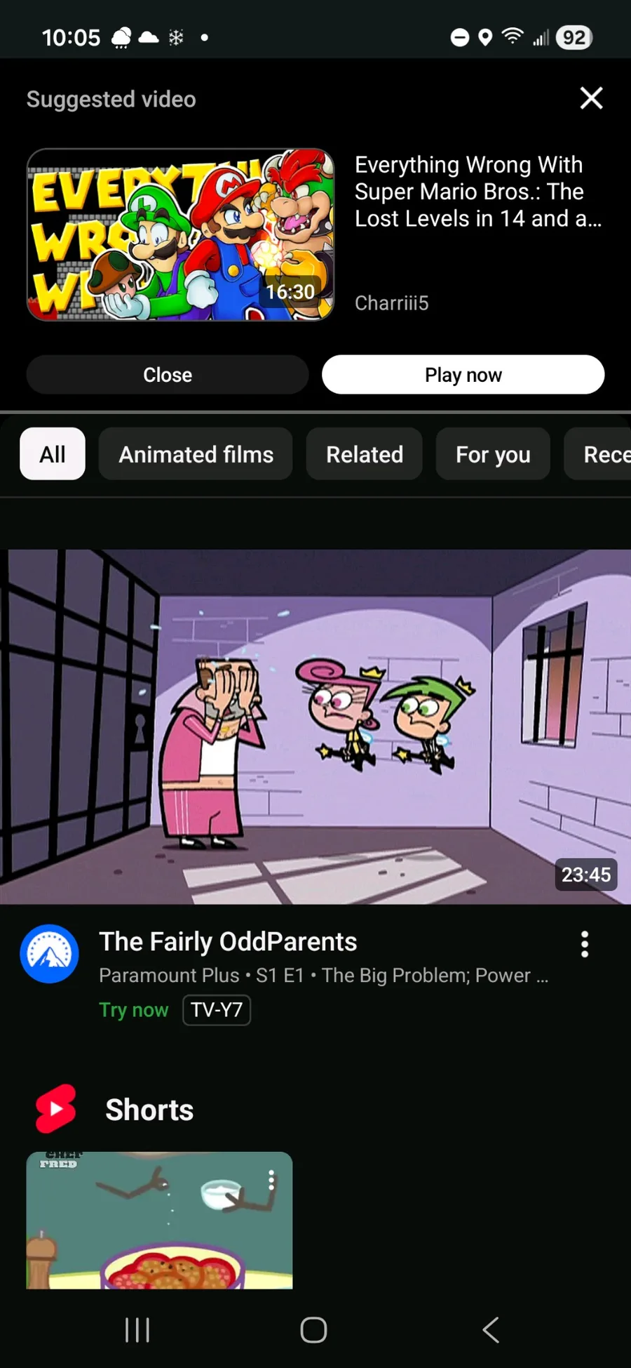Open the Everything Wrong With Mario thumbnail
Screen dimensions: 631x1368
pyautogui.click(x=180, y=234)
